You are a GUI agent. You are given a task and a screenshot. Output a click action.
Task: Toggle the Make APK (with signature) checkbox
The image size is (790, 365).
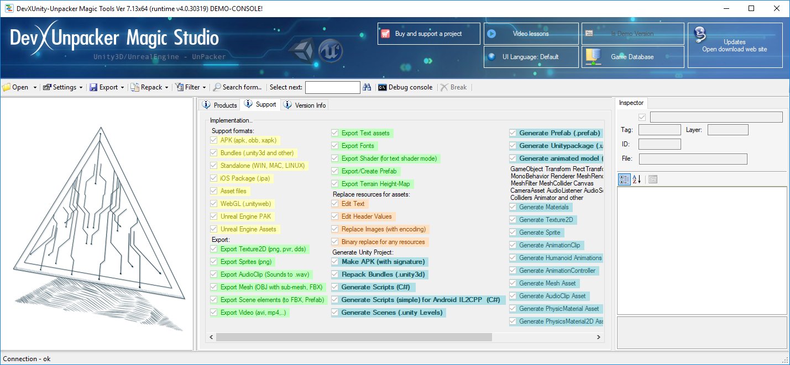335,262
